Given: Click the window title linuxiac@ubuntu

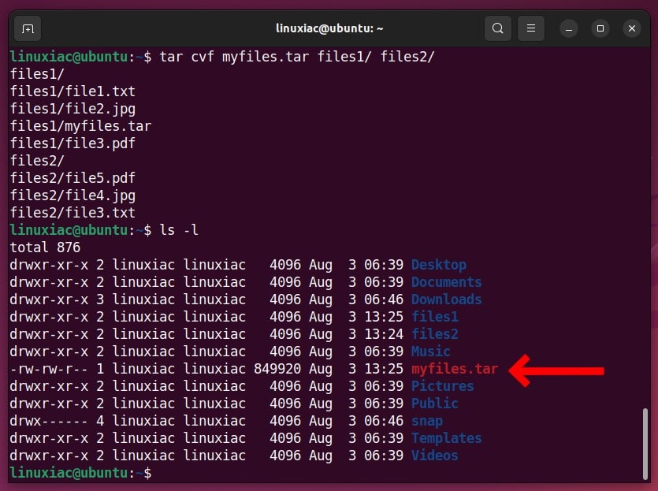Looking at the screenshot, I should [x=329, y=28].
